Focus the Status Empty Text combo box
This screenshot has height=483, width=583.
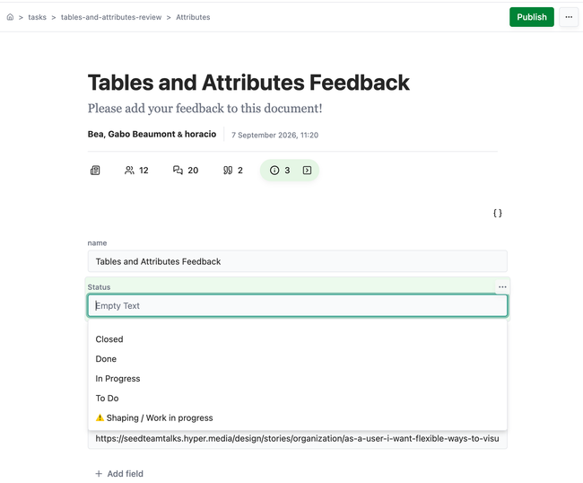(x=298, y=306)
